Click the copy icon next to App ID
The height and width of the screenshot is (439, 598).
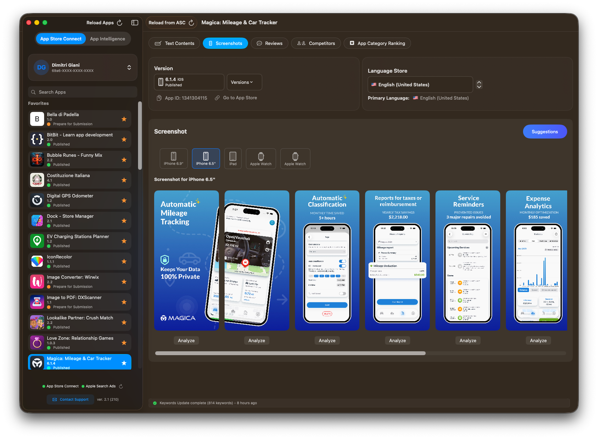pos(158,98)
